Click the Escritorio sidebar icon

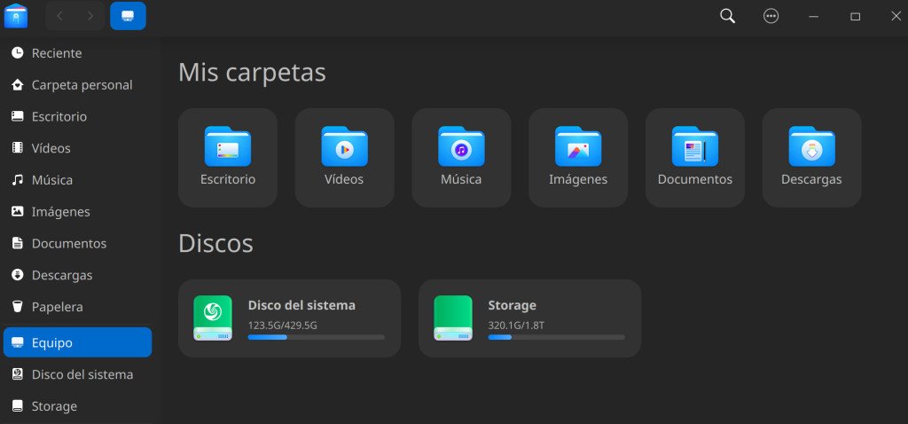click(x=18, y=116)
